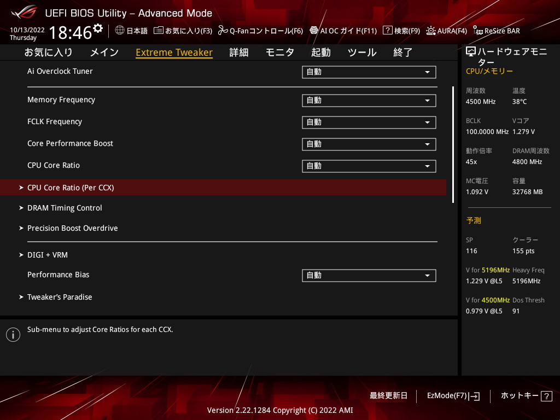Image resolution: width=560 pixels, height=420 pixels.
Task: Open favorites list icon (F3)
Action: point(158,31)
